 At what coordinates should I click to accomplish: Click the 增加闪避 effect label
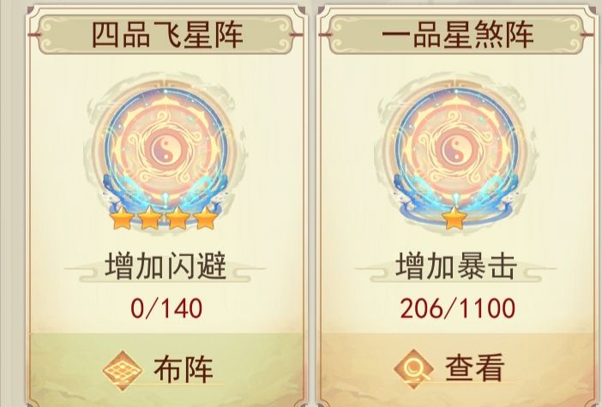166,266
